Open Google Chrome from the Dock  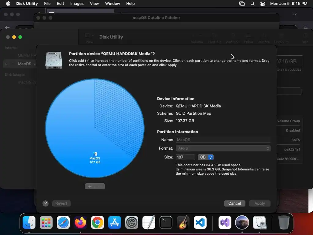point(98,222)
